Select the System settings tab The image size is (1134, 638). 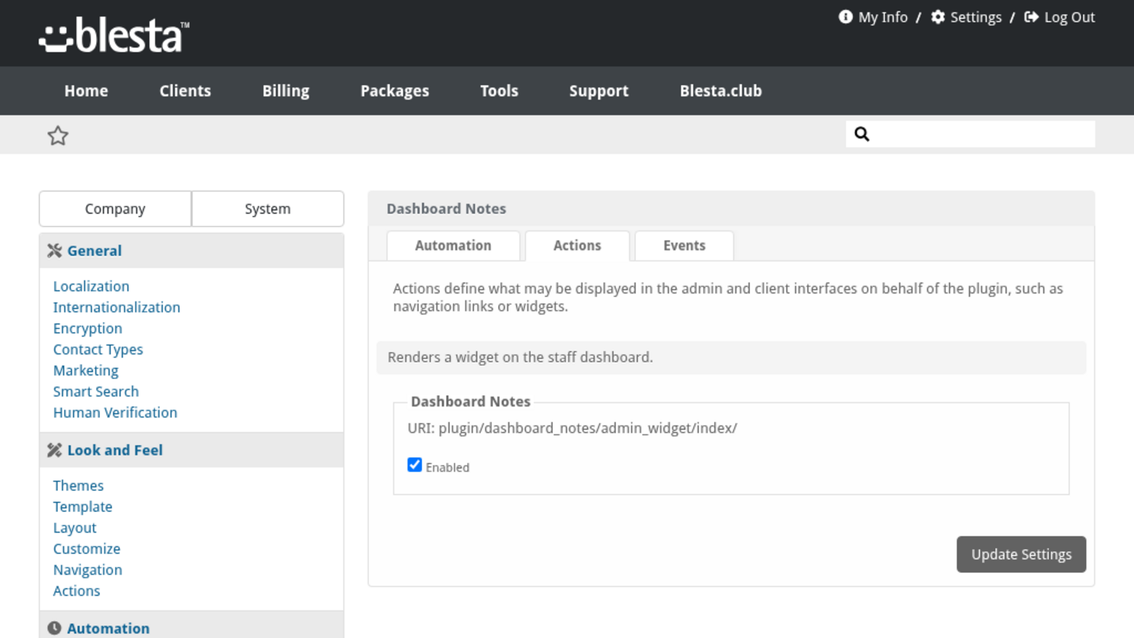268,209
